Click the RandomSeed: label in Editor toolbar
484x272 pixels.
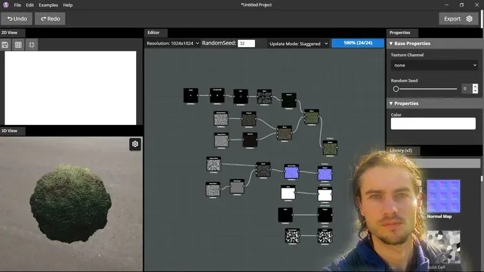click(219, 43)
